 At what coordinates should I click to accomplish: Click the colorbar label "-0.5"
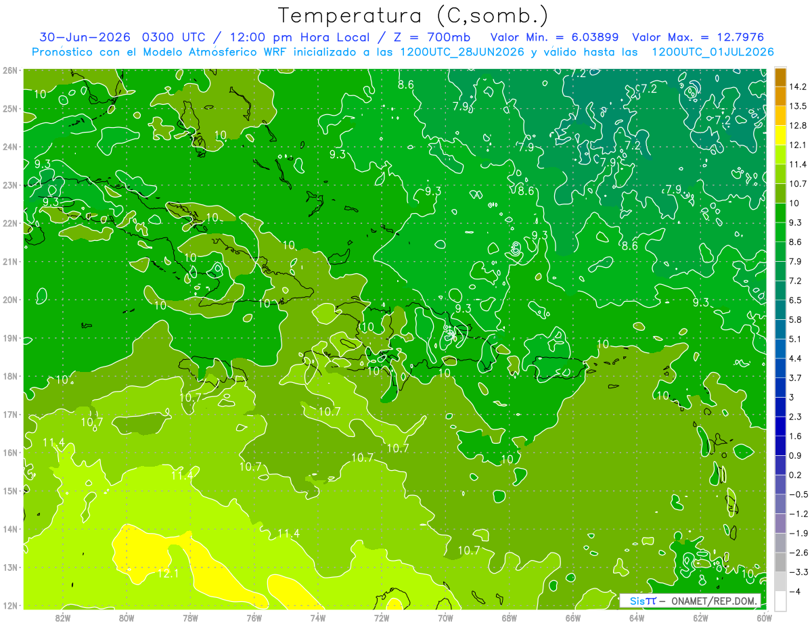pos(798,494)
